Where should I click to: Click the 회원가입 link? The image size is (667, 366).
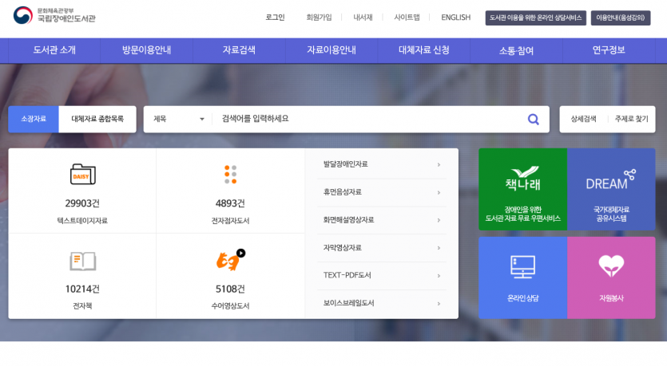[319, 18]
